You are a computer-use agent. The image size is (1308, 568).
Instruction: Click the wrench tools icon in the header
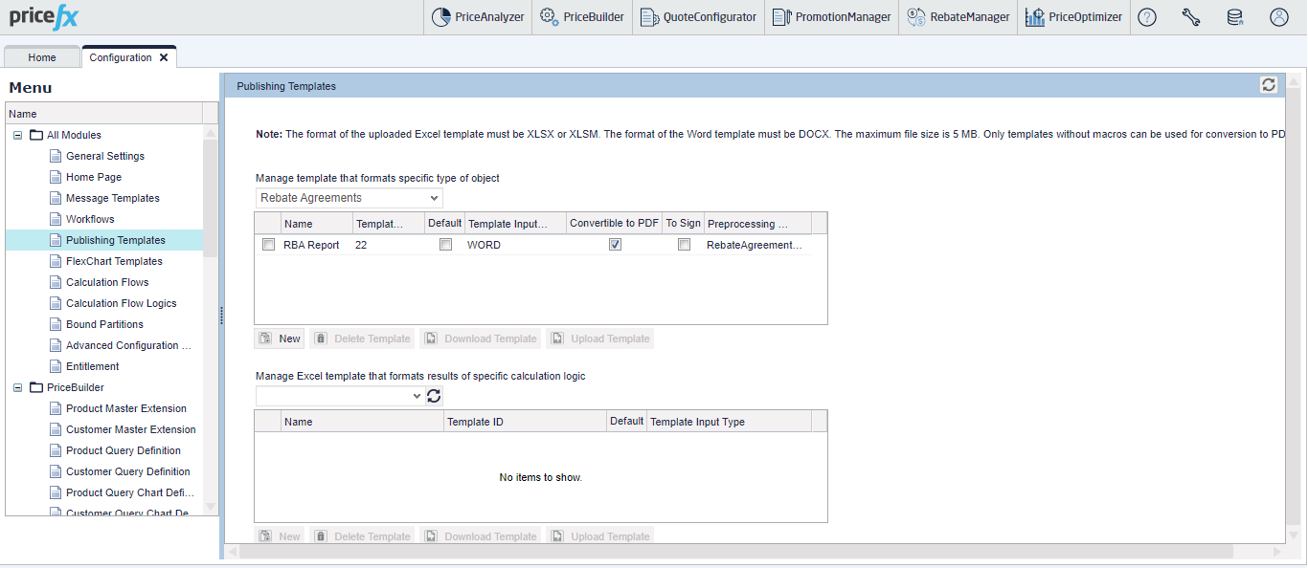(1191, 16)
